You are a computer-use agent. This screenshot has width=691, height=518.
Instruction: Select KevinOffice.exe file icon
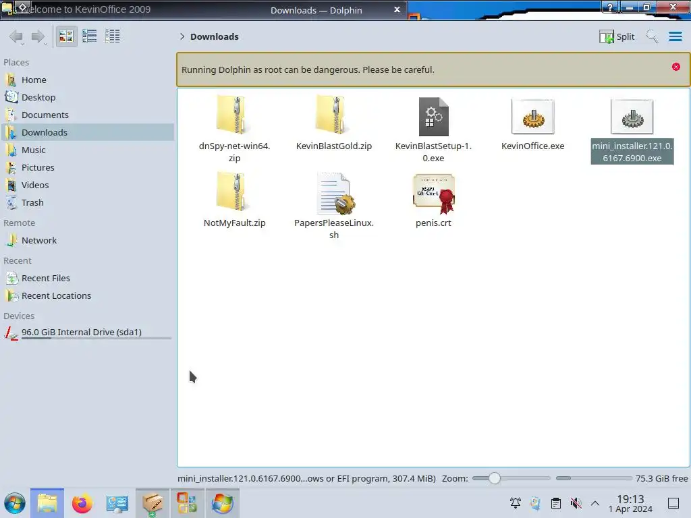click(533, 117)
